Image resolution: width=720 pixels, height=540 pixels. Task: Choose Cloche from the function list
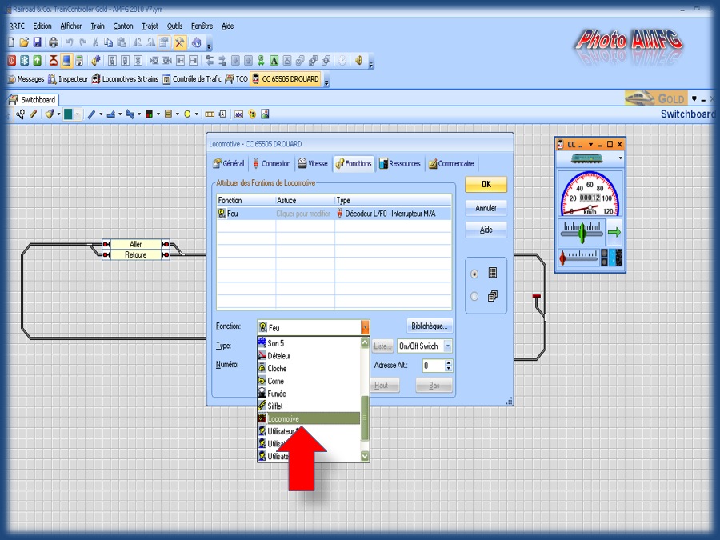pyautogui.click(x=309, y=368)
